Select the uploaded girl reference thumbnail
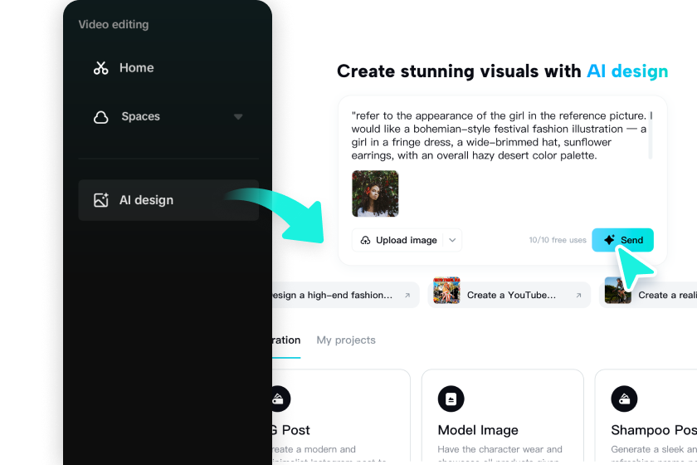The height and width of the screenshot is (465, 697). (375, 193)
